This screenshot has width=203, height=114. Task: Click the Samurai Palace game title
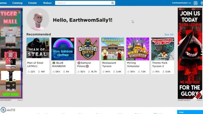(x=84, y=65)
